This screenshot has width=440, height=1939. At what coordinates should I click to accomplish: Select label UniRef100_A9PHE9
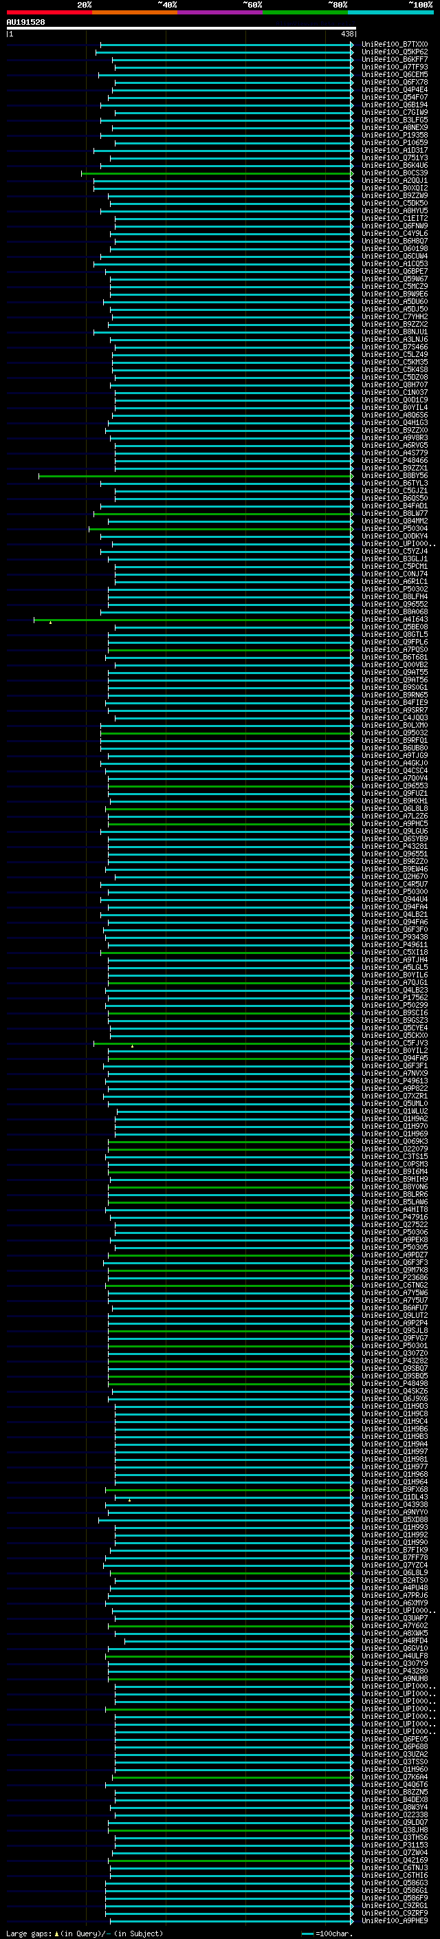[x=395, y=1920]
